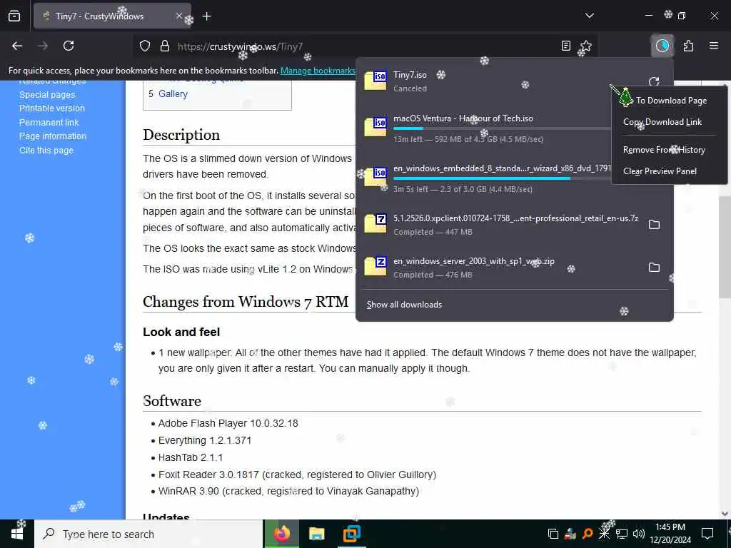Click the 7z archive file icon
Image resolution: width=731 pixels, height=548 pixels.
tap(375, 223)
